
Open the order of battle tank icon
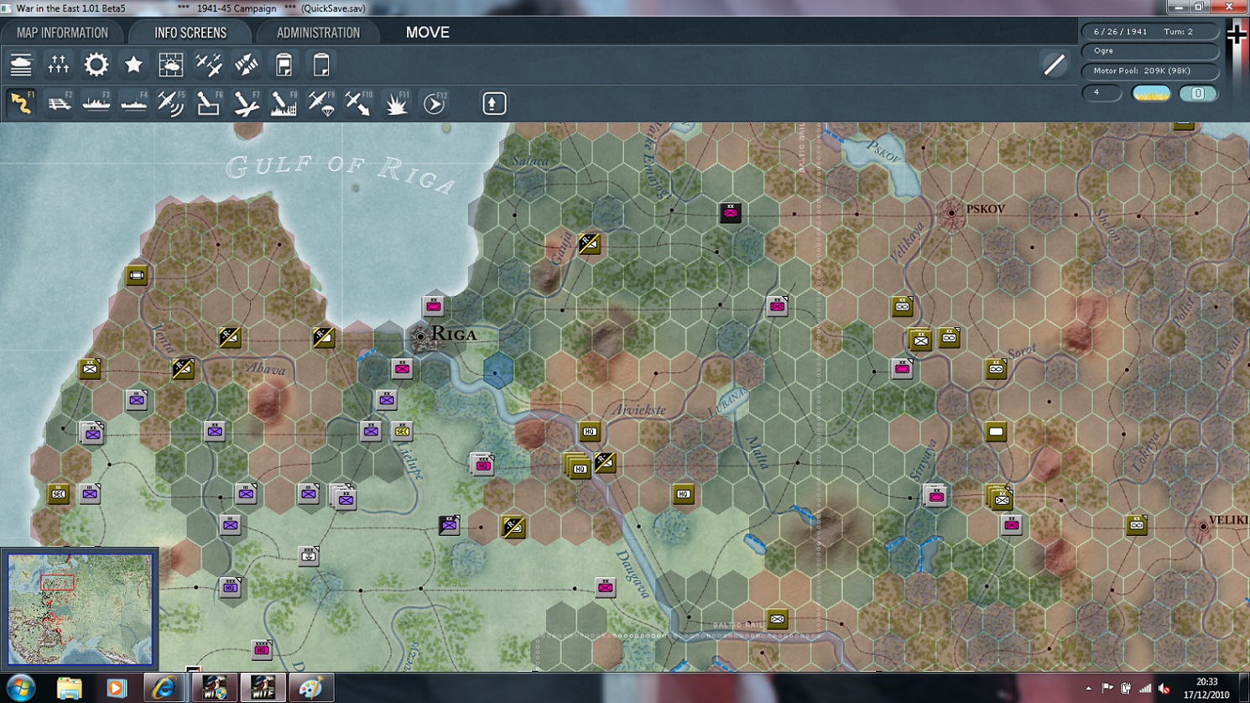(21, 65)
